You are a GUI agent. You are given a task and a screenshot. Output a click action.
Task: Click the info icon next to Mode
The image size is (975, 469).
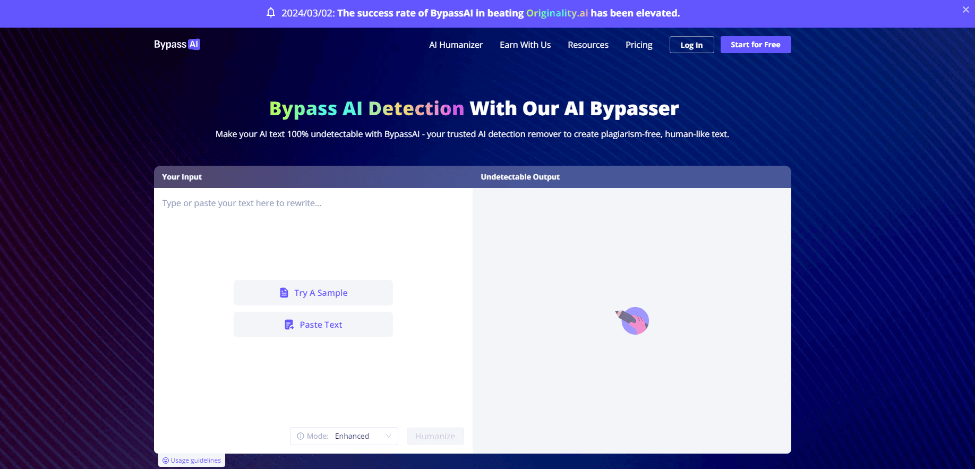coord(301,436)
